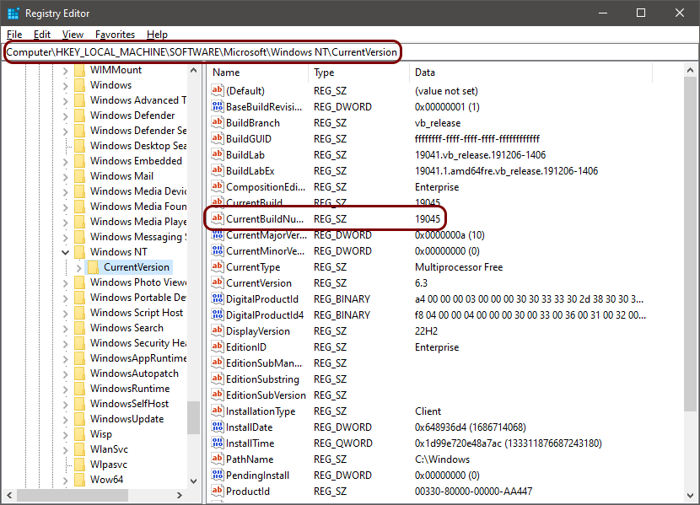Open the Favorites menu
This screenshot has height=505, width=700.
[115, 35]
